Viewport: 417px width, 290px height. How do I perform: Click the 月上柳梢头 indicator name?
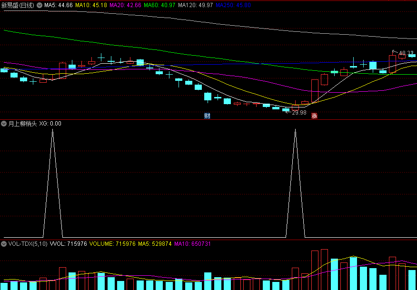coord(22,124)
